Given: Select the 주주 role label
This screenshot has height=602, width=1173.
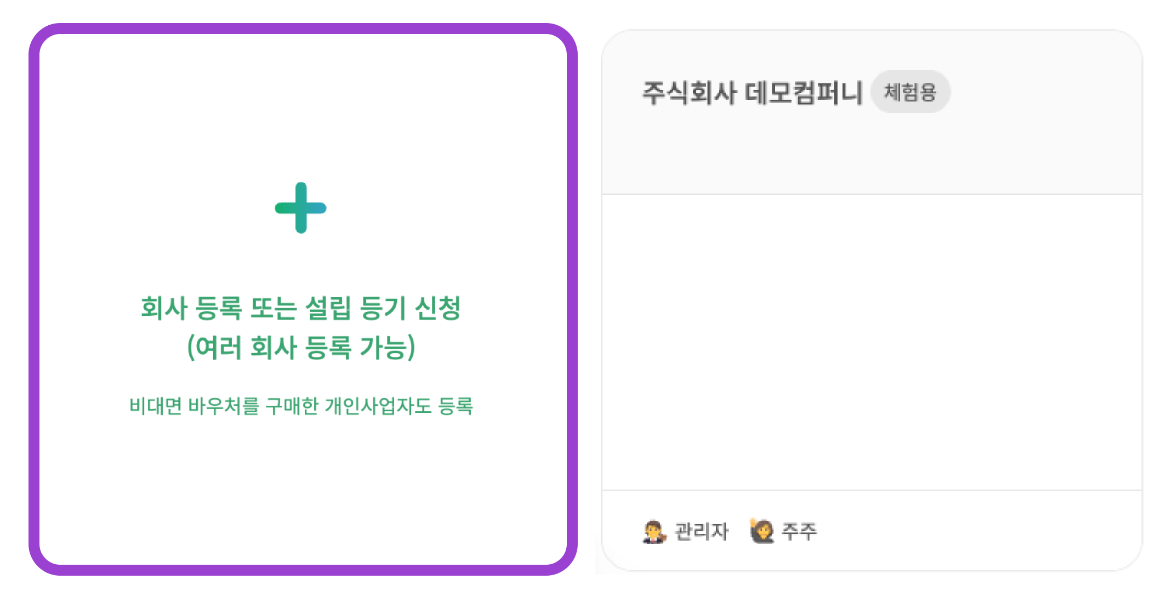Looking at the screenshot, I should pyautogui.click(x=799, y=531).
